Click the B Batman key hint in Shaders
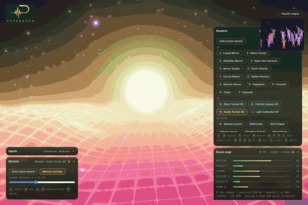Image resolution: width=308 pixels, height=205 pixels. (254, 136)
